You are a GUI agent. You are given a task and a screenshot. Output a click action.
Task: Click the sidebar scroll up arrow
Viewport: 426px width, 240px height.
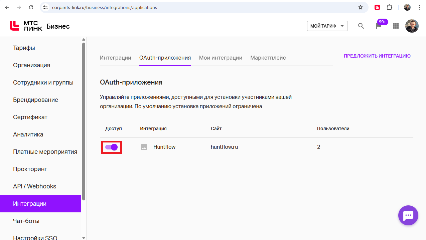point(84,40)
